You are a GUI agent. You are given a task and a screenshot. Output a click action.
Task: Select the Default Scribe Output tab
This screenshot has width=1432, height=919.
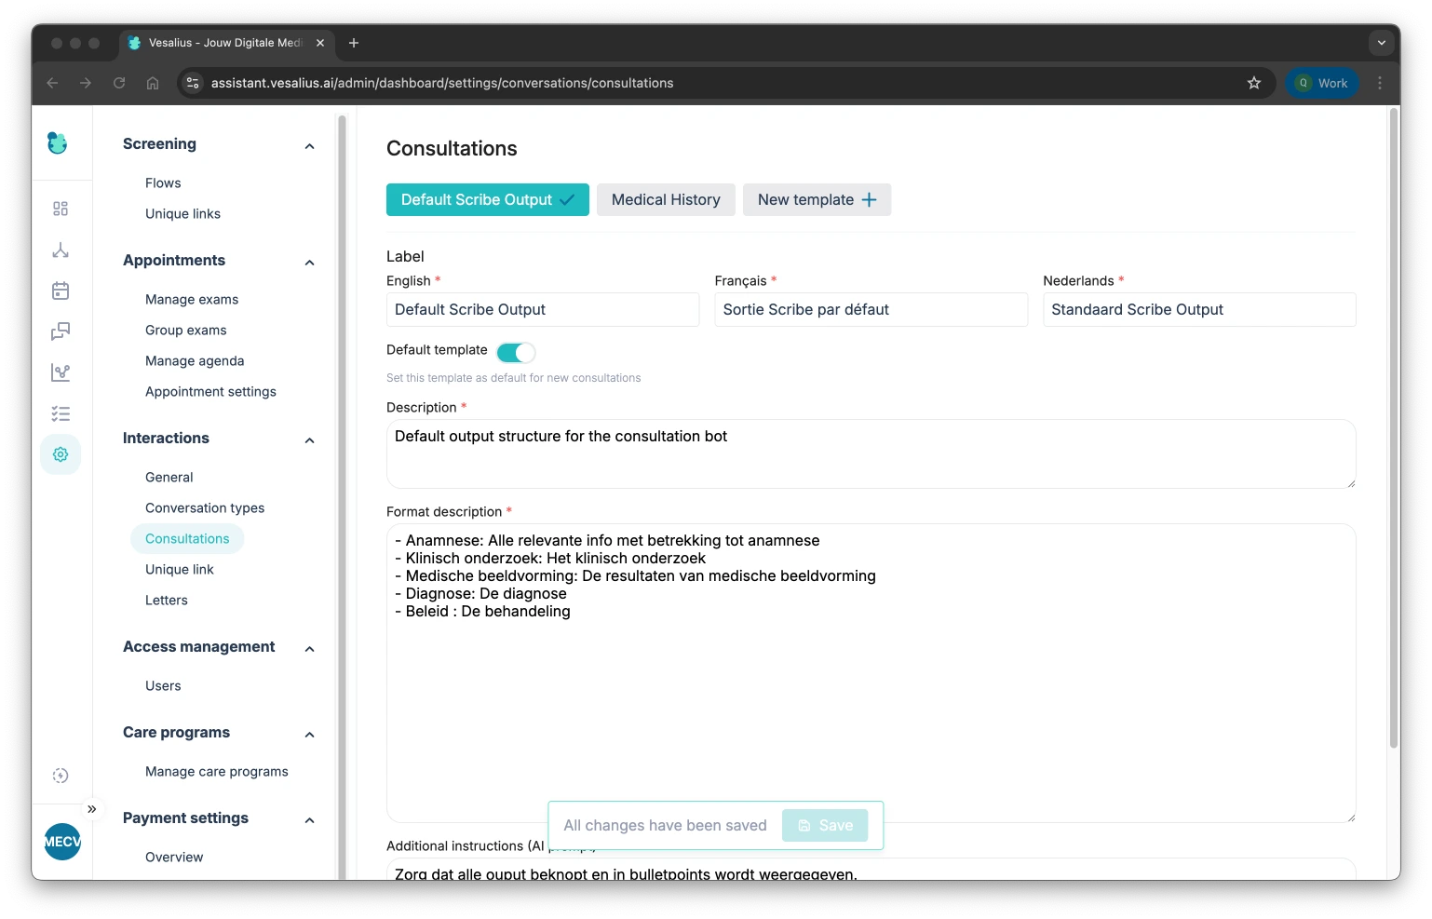tap(487, 199)
